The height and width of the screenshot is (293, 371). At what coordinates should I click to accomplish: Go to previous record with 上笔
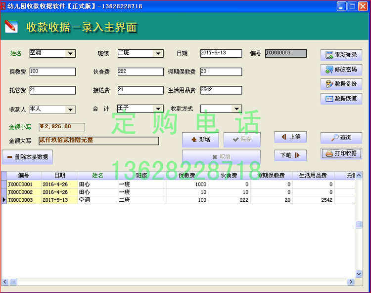click(290, 137)
